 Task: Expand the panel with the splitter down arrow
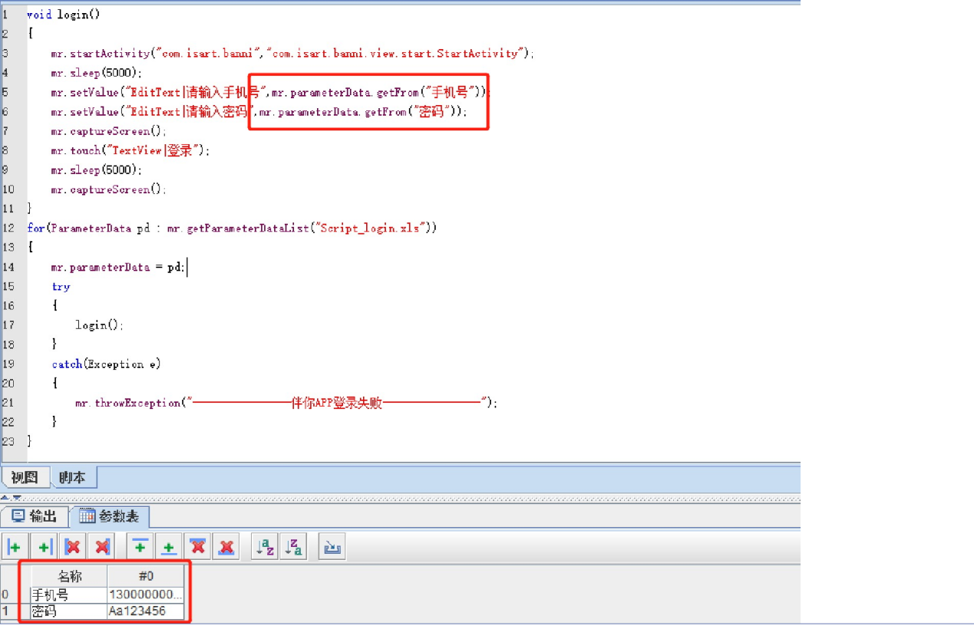pos(16,498)
